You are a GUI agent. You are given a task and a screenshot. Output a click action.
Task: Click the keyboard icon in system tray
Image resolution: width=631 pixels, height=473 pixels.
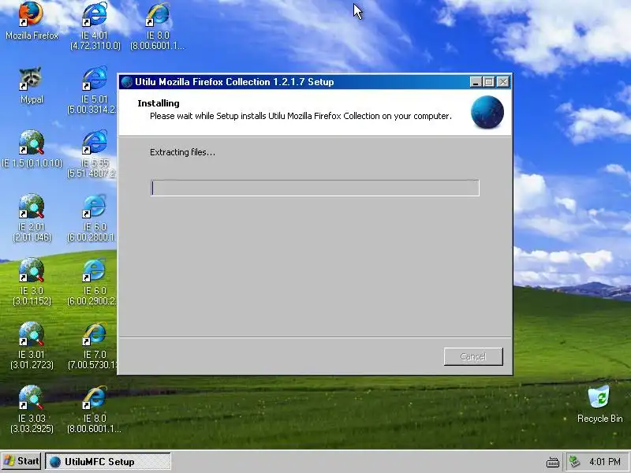pos(553,462)
